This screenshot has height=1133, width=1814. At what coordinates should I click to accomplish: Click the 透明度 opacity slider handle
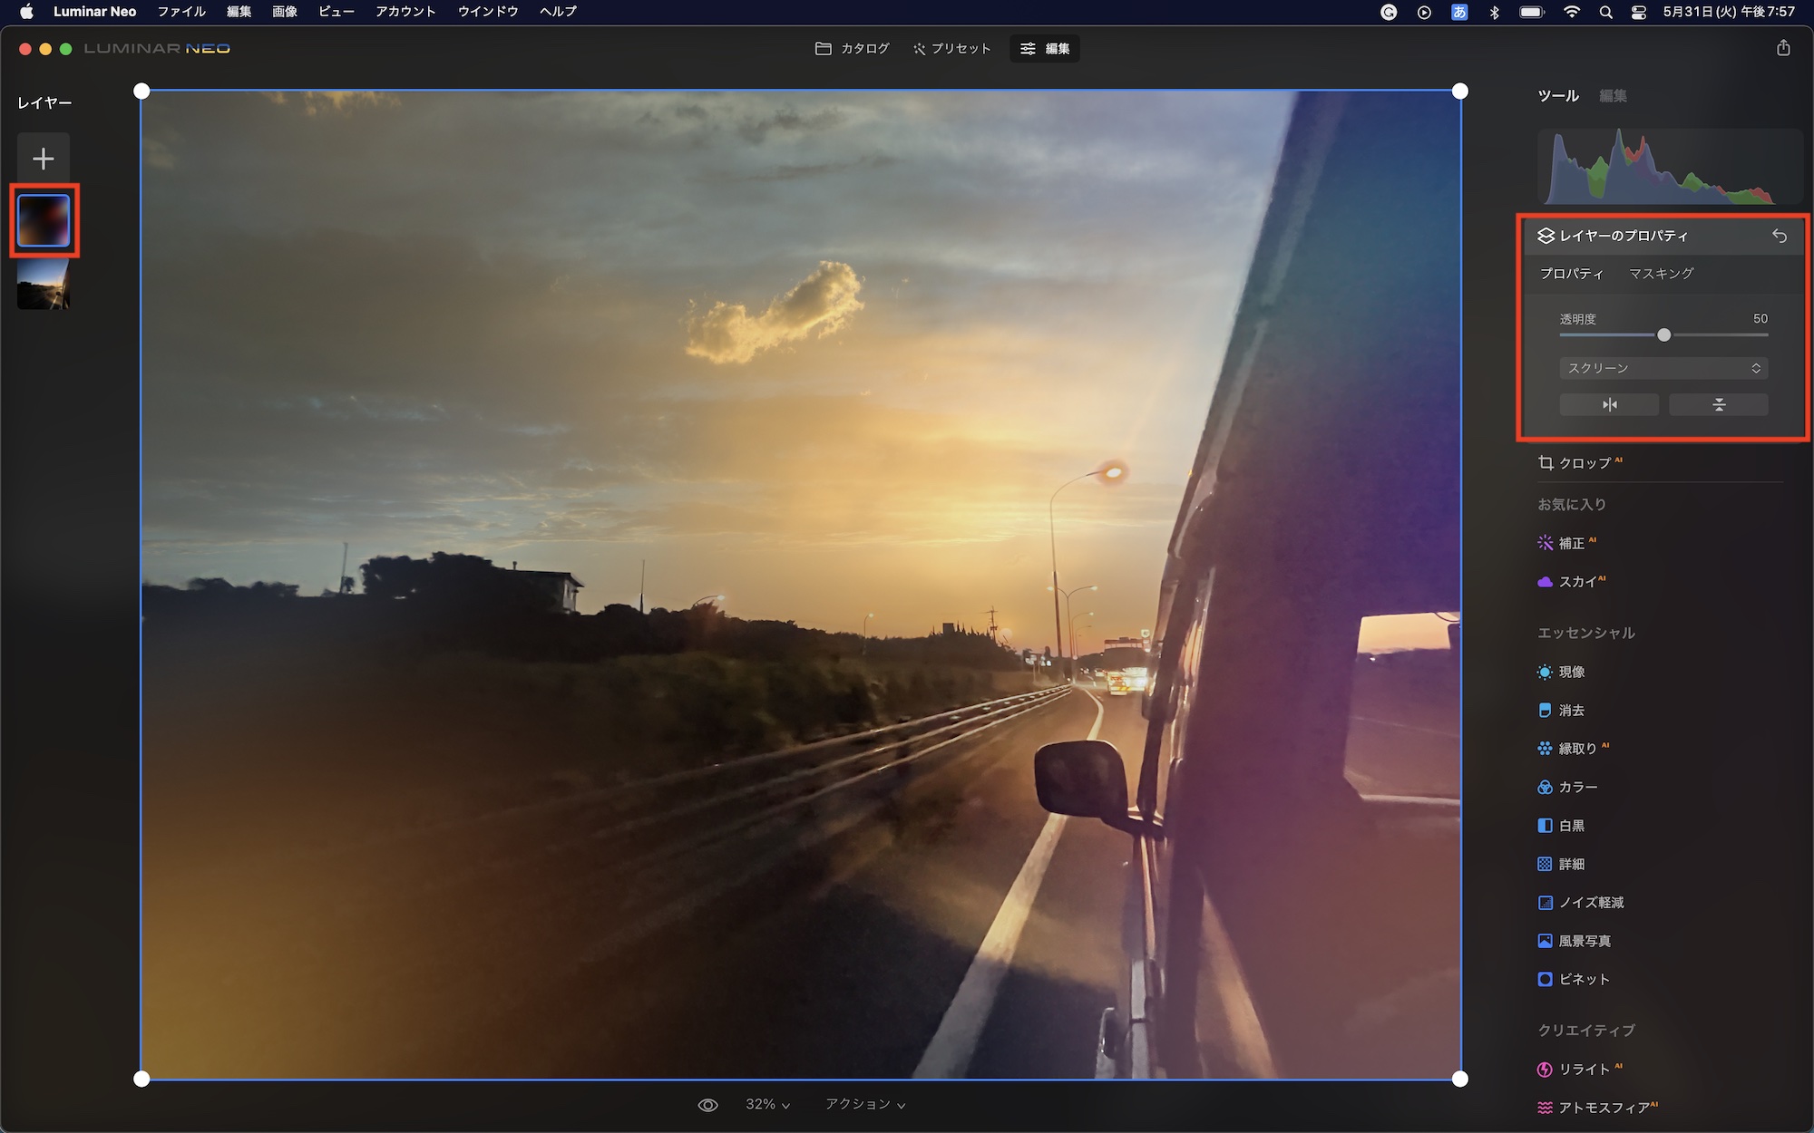(1663, 335)
